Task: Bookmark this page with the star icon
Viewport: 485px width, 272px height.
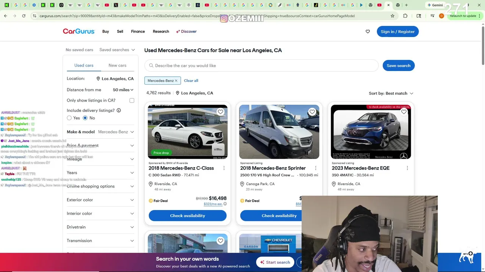Action: click(393, 16)
